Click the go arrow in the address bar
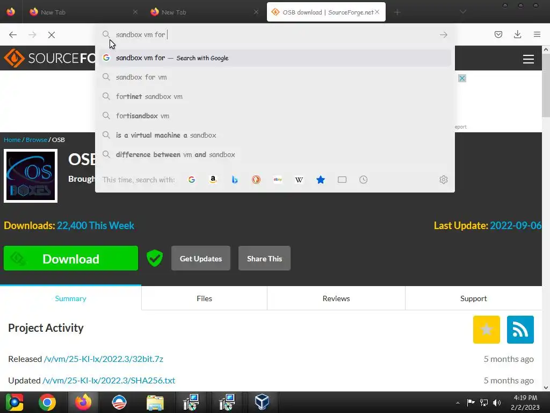 point(443,35)
